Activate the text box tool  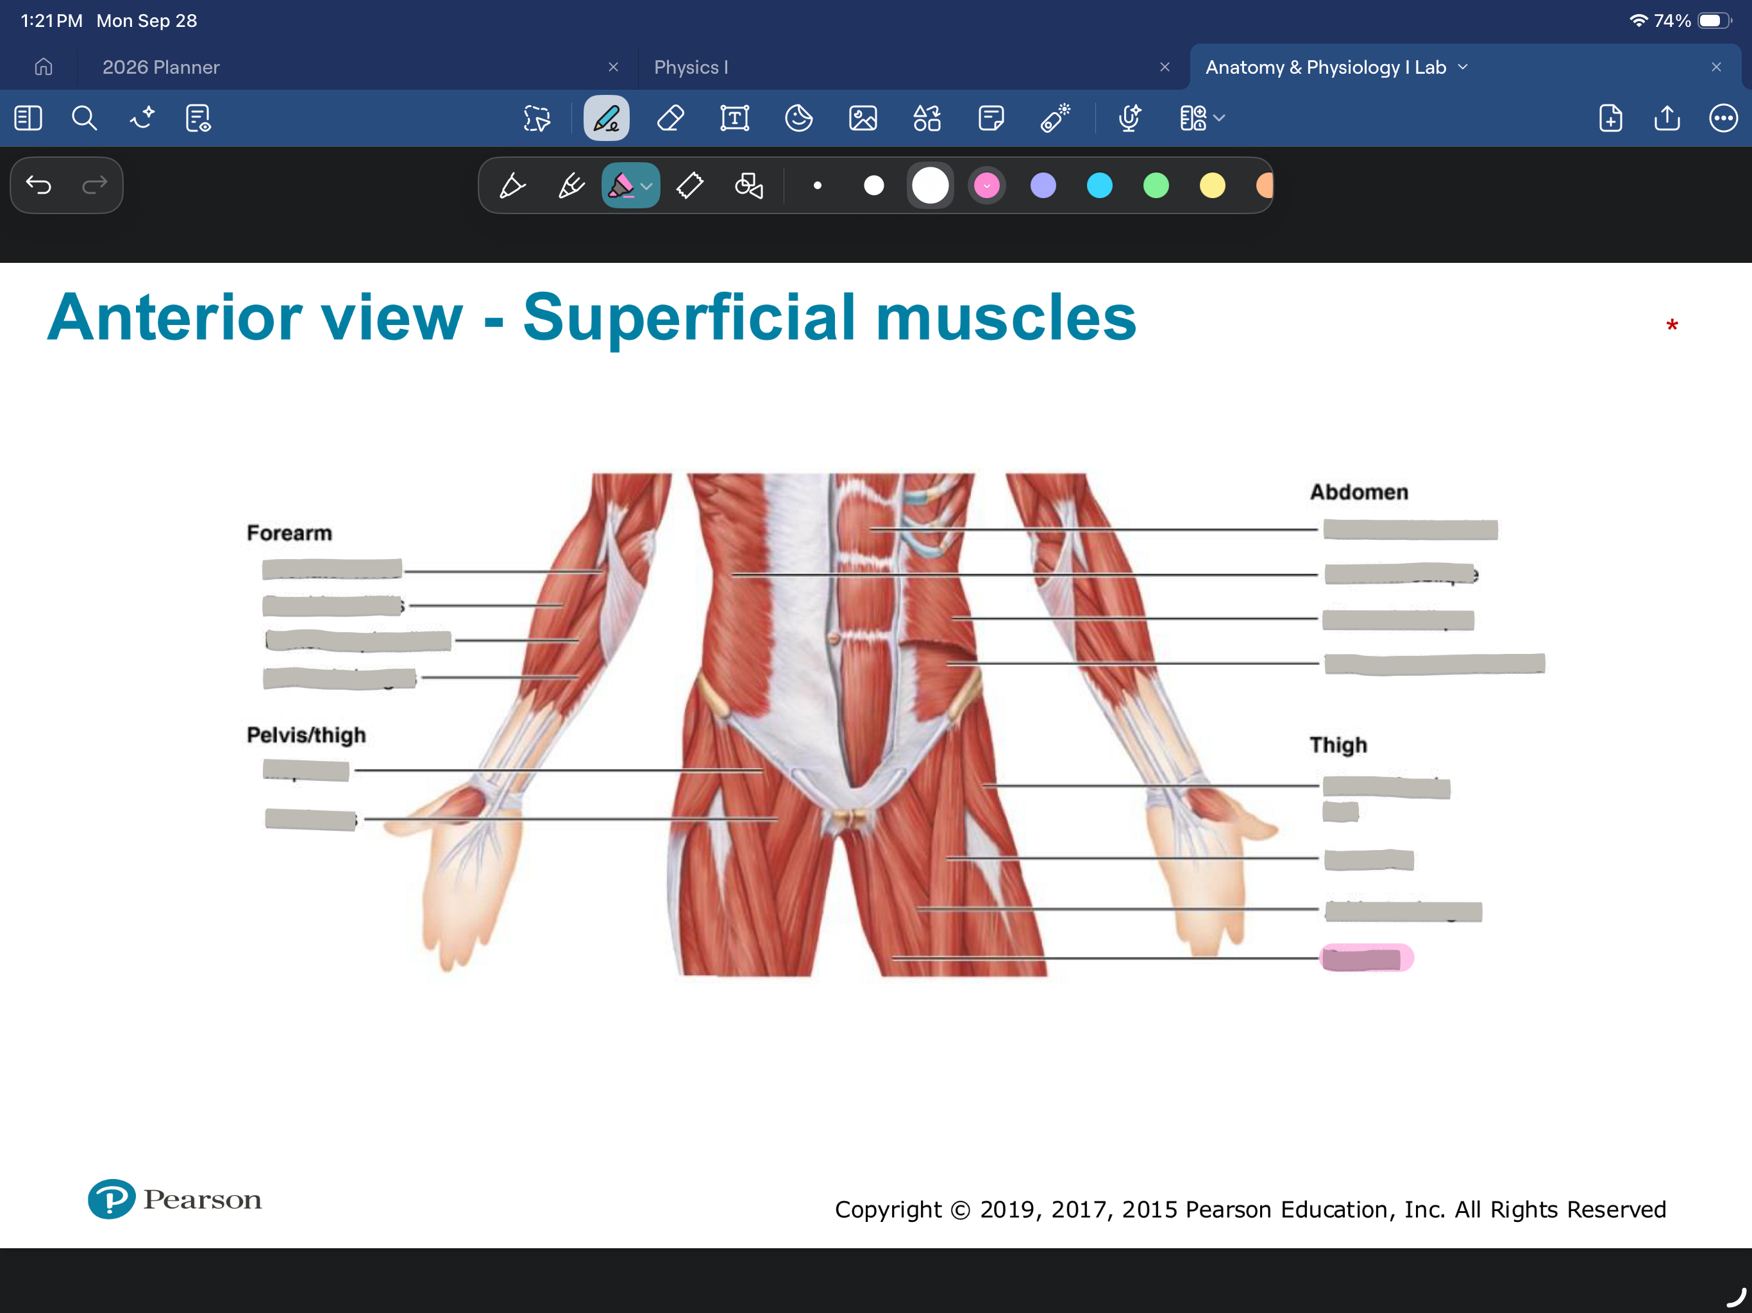tap(735, 119)
